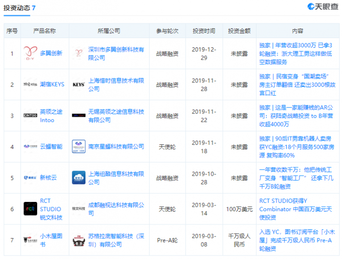Screen dimensions: 342x259
Task: Click the RCT STUDIO black logo
Action: pos(30,209)
